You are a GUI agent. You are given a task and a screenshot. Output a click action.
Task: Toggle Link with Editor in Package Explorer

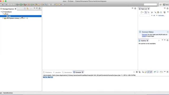tap(27, 8)
